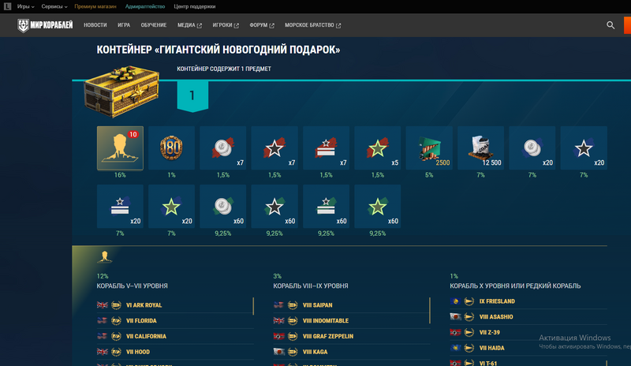
Task: Select the 180 premium days medallion tile
Action: click(x=171, y=148)
